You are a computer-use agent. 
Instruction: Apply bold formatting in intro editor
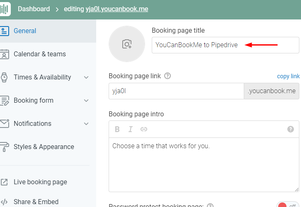(117, 129)
